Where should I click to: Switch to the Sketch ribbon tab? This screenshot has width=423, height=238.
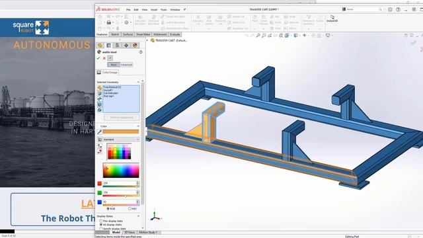115,34
